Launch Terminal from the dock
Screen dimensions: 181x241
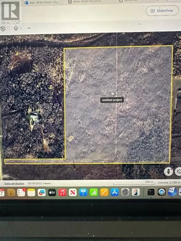tap(151, 192)
